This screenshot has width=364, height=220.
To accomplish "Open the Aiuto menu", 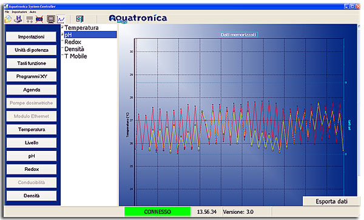I will pos(33,12).
